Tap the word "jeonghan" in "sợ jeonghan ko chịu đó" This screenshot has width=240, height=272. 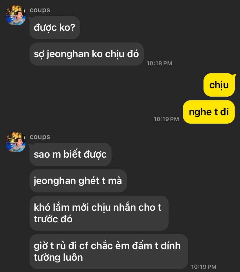click(x=68, y=54)
